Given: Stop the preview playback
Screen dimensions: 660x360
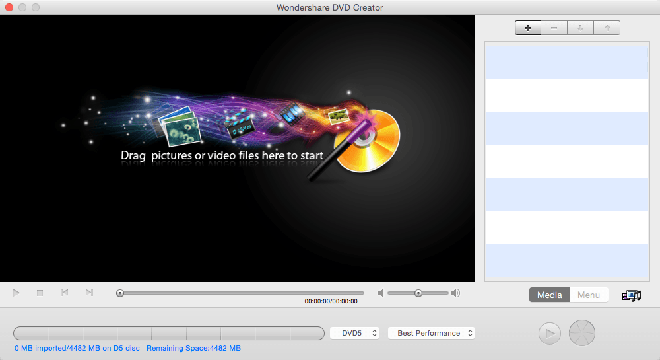Looking at the screenshot, I should click(x=40, y=293).
